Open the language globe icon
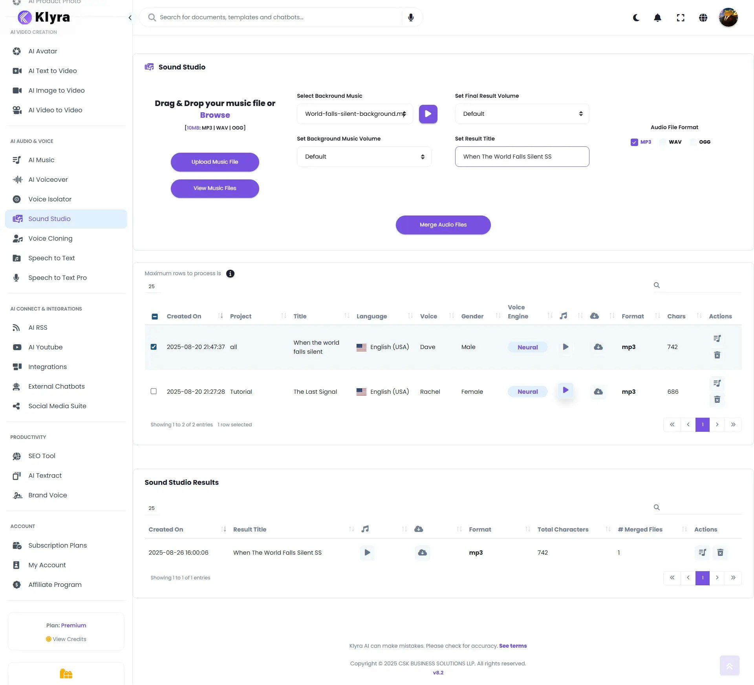This screenshot has width=754, height=685. 703,18
